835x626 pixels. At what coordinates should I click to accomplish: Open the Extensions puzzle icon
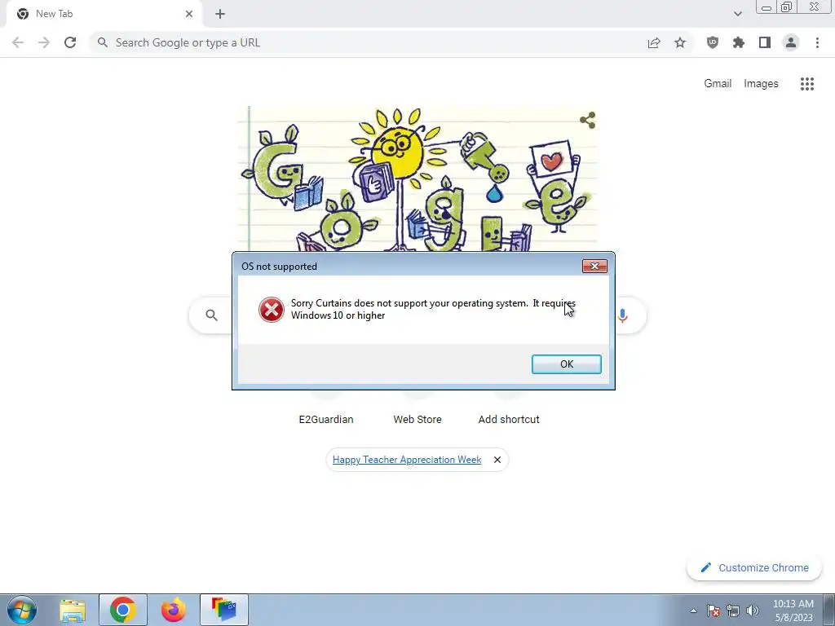[739, 42]
